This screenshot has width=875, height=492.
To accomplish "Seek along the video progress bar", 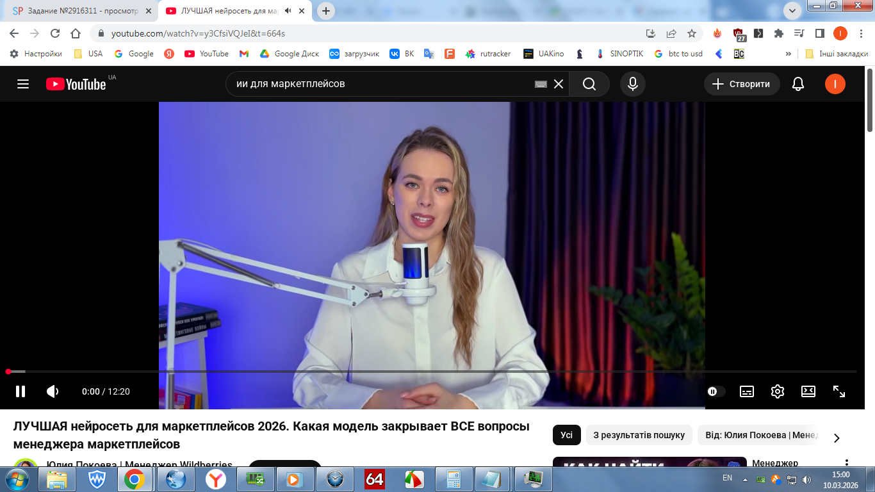I will point(431,372).
